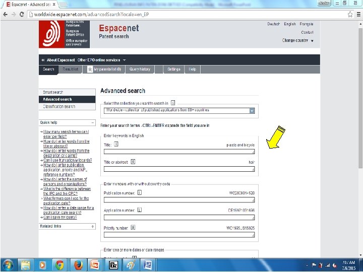Open PowerPoint from the taskbar
This screenshot has height=272, width=363.
95,265
